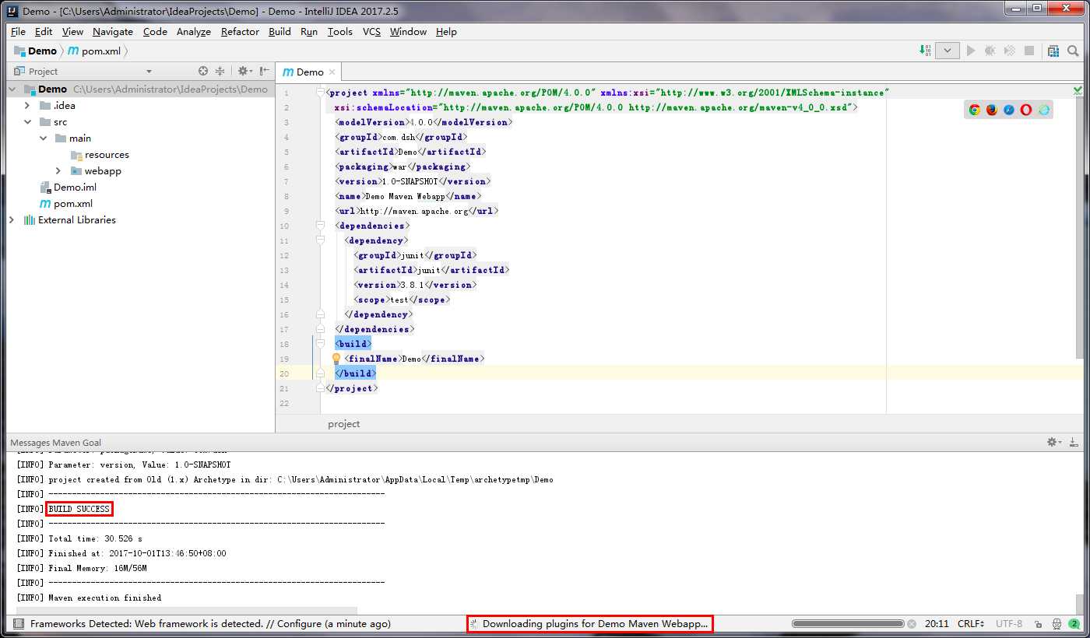The height and width of the screenshot is (638, 1090).
Task: Click the Stop square in the toolbar
Action: (1029, 51)
